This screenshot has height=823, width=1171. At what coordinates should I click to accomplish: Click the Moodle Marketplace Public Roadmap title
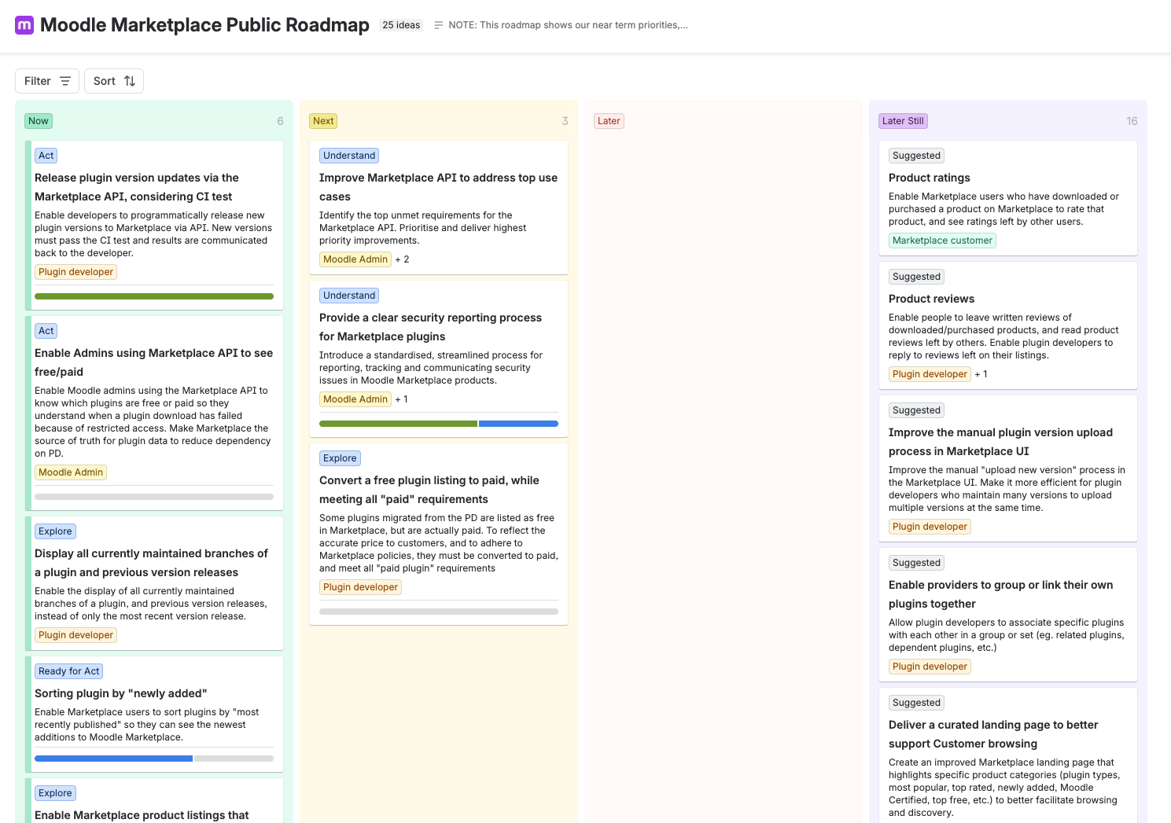[x=204, y=25]
